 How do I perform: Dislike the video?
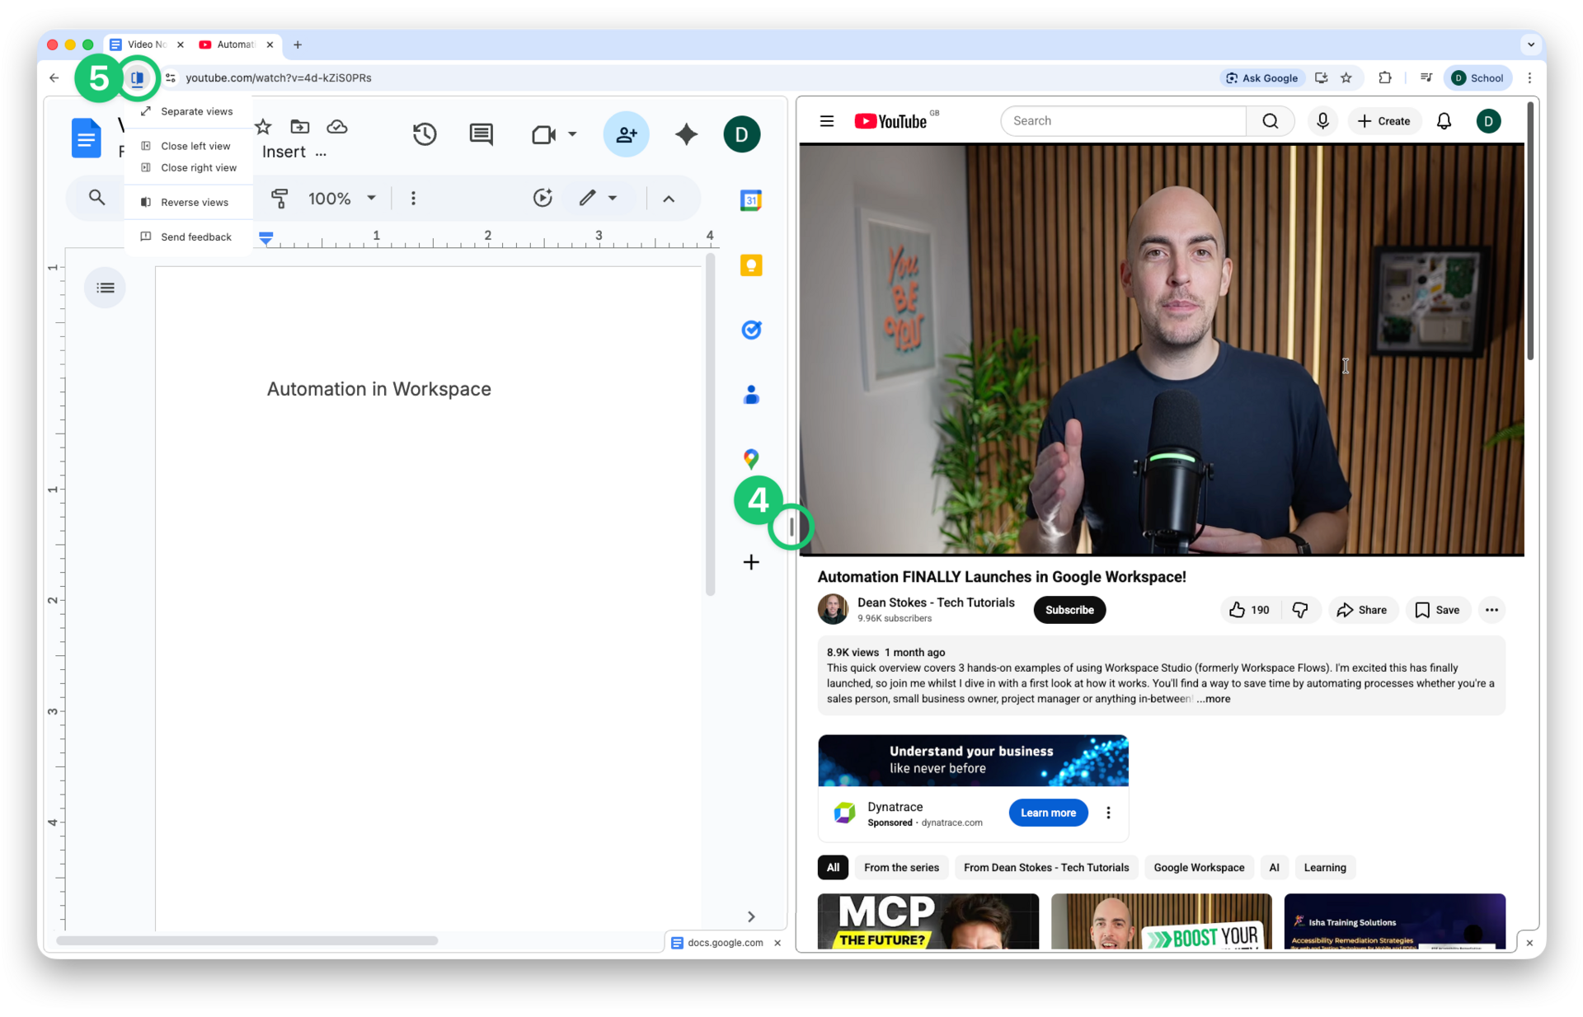pos(1300,610)
